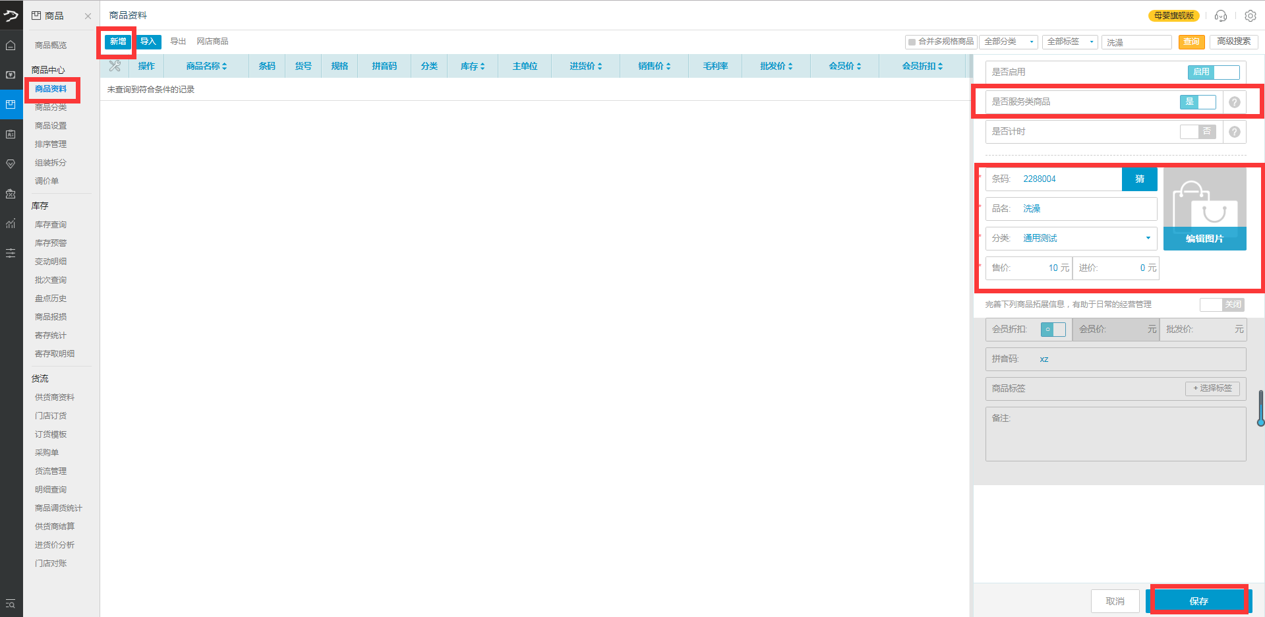This screenshot has height=617, width=1265.
Task: Open the member card icon in sidebar
Action: [x=11, y=134]
